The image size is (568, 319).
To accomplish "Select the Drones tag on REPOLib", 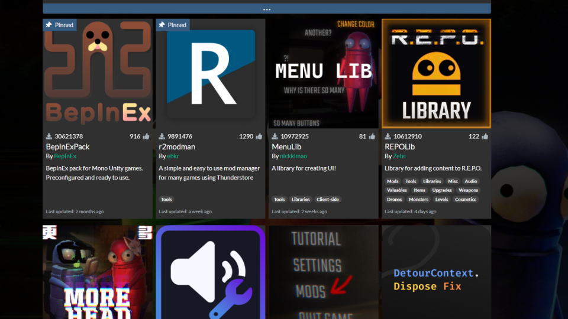I will 395,199.
